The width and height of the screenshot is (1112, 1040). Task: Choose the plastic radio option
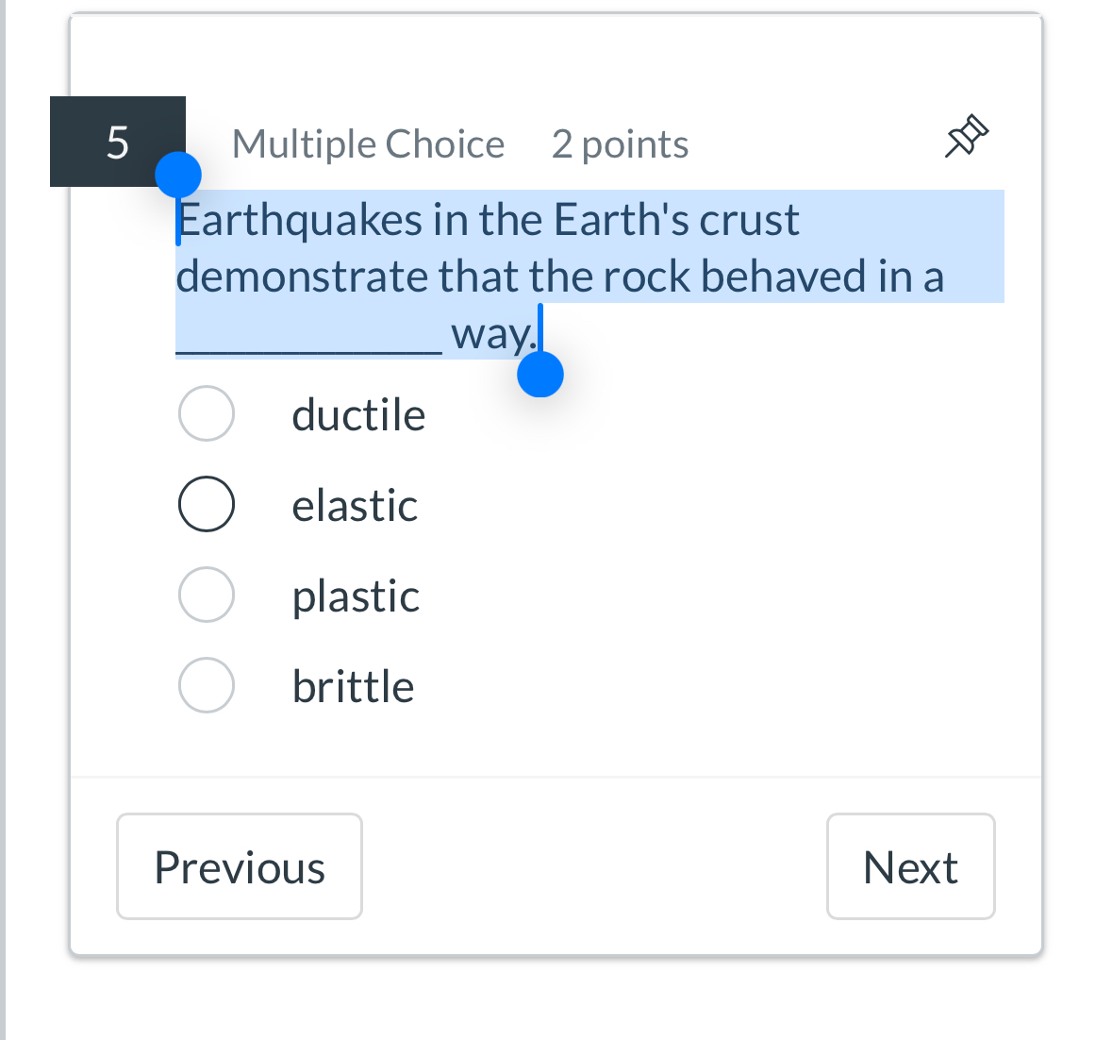[207, 595]
